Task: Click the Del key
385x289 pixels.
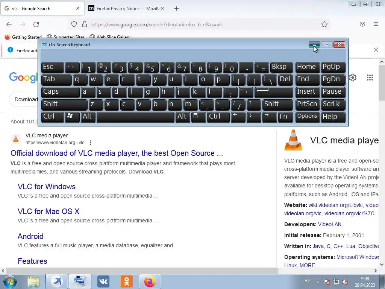Action: [x=285, y=80]
